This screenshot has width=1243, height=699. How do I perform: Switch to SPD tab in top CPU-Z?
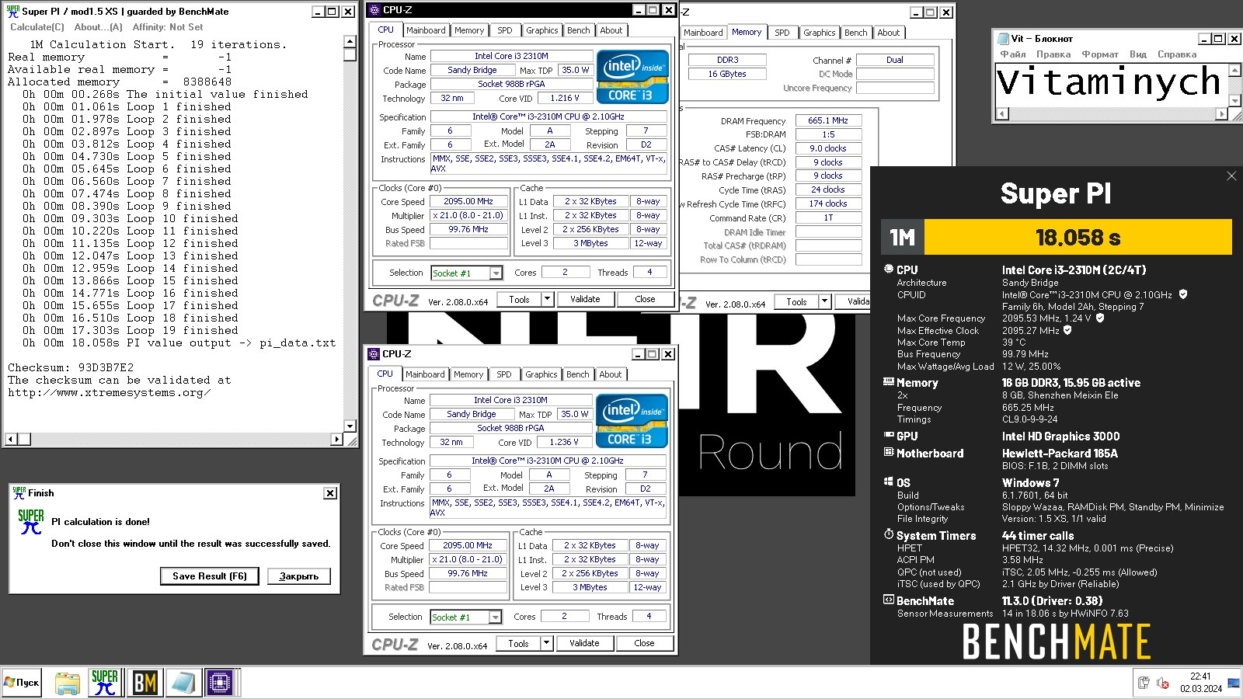pos(505,30)
